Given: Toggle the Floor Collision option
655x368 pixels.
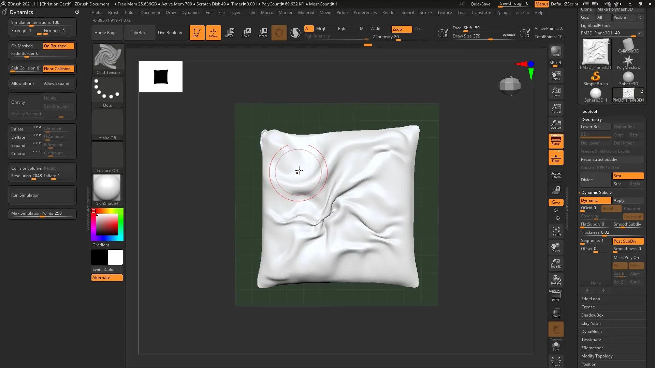Looking at the screenshot, I should pos(59,69).
